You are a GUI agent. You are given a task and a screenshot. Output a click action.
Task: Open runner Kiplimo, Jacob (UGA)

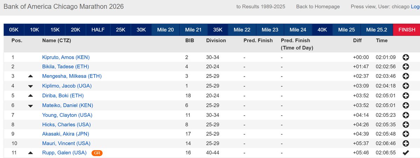pyautogui.click(x=67, y=86)
